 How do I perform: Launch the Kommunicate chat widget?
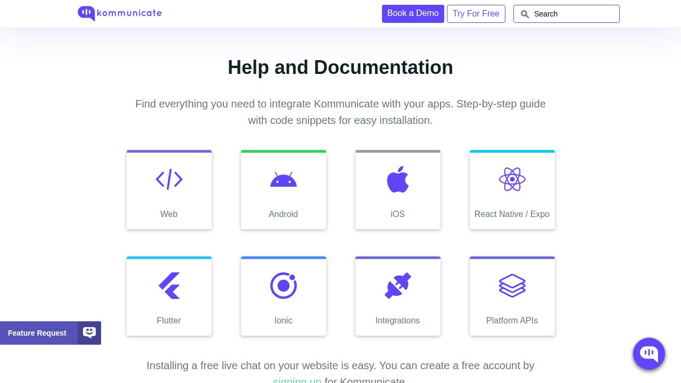649,354
